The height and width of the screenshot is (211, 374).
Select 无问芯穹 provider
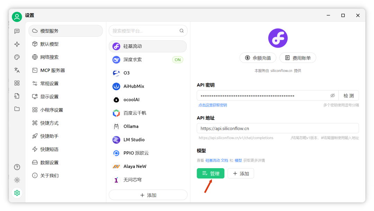pyautogui.click(x=148, y=180)
